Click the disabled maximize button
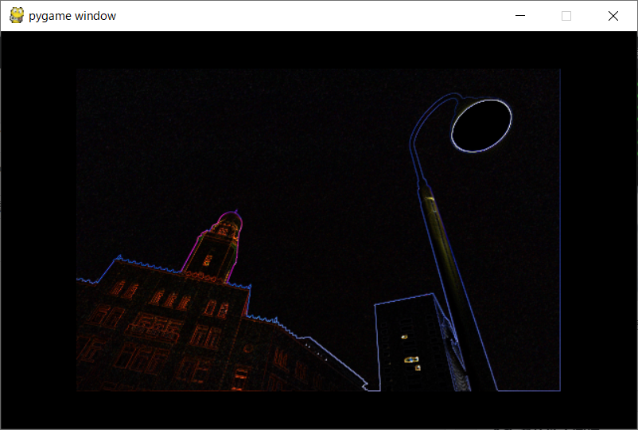Viewport: 638px width, 430px height. click(566, 16)
